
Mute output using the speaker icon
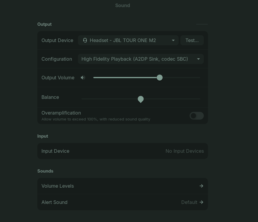83,78
